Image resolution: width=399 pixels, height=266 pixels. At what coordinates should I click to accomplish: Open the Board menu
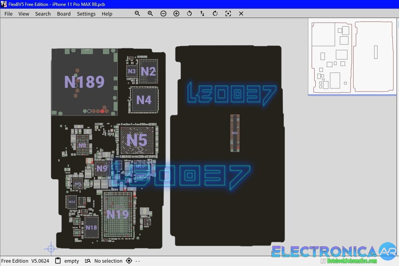[x=64, y=14]
